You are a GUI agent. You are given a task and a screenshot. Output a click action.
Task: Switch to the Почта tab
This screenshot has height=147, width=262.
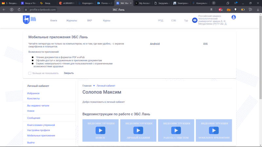pyautogui.click(x=105, y=3)
